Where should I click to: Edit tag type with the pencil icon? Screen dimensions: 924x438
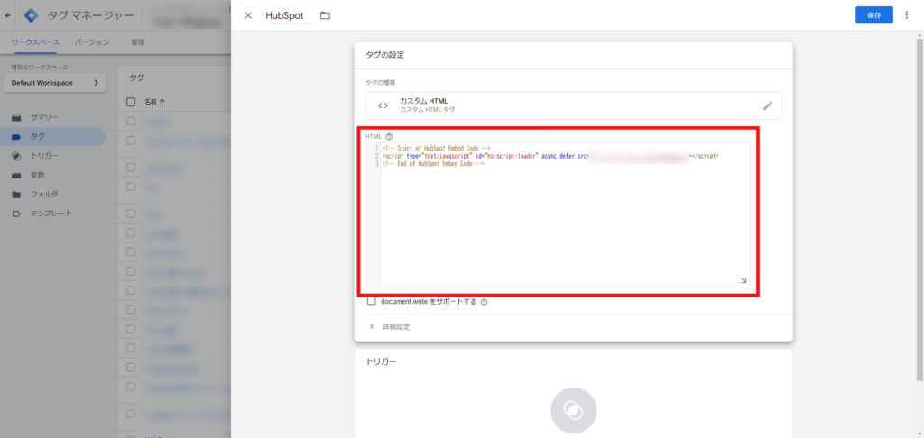[767, 106]
